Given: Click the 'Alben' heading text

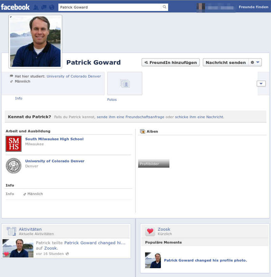Looking at the screenshot, I should pos(152,132).
